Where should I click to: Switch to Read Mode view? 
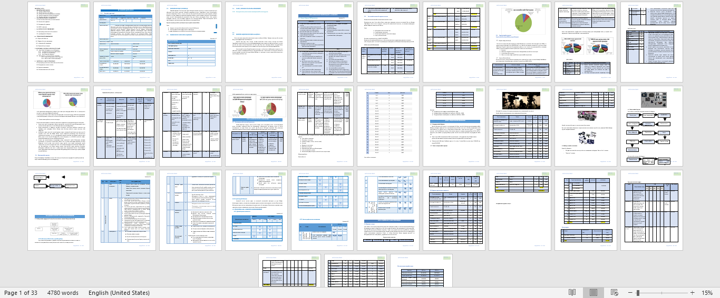point(572,292)
